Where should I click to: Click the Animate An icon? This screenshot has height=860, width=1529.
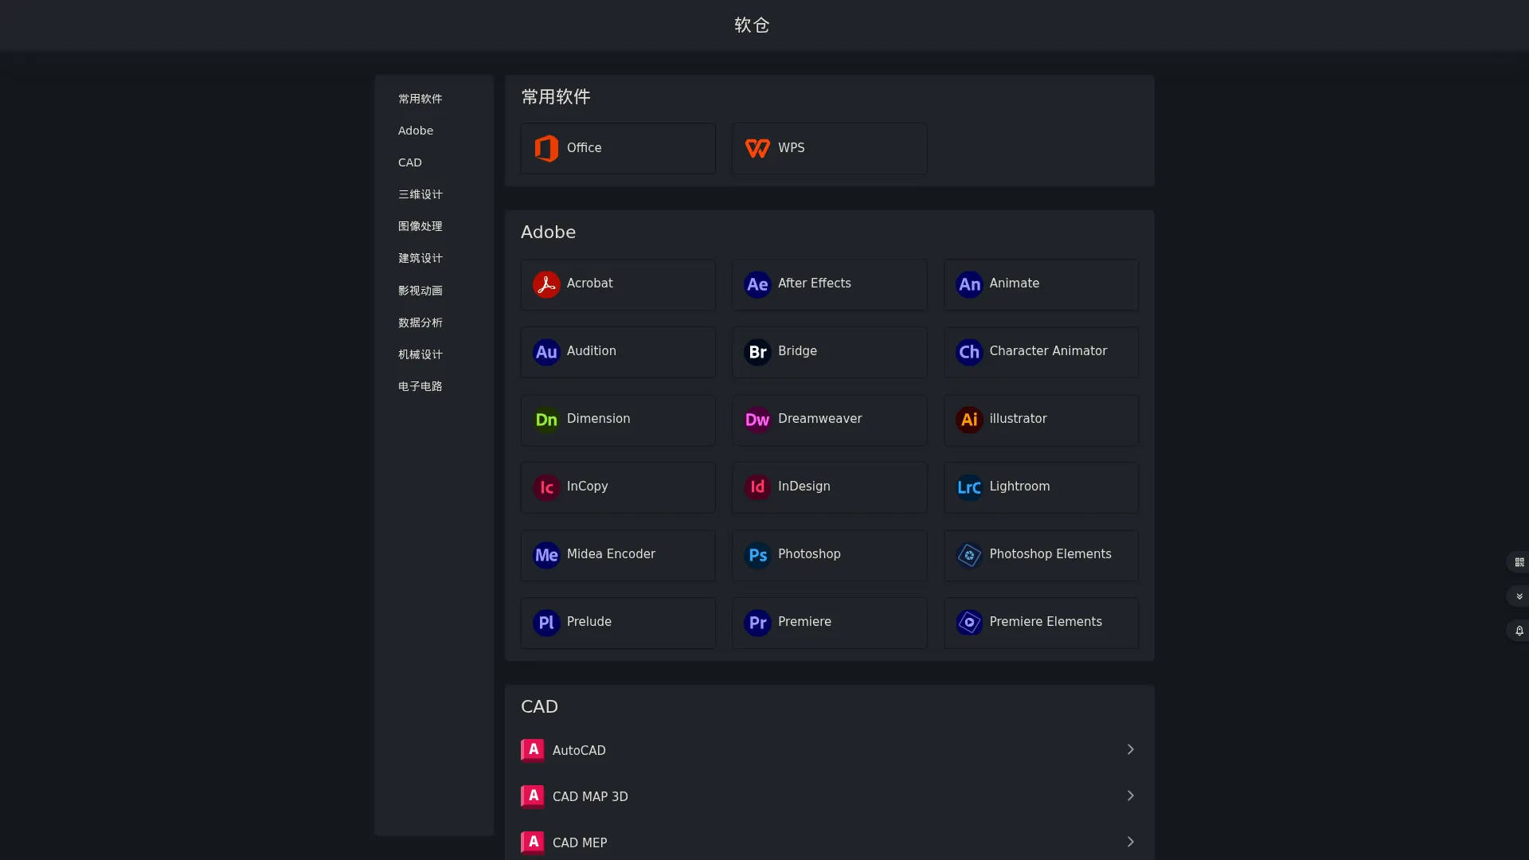coord(969,284)
